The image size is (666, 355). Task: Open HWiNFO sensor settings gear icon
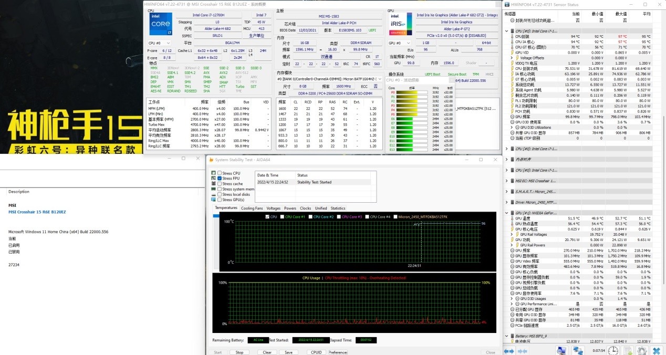point(642,350)
